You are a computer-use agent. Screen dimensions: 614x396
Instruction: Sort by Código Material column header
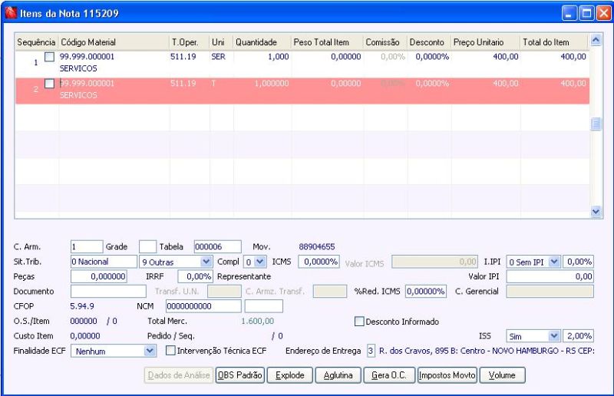(x=114, y=42)
